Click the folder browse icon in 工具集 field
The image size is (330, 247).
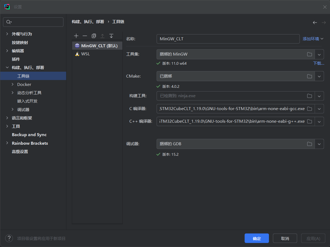click(x=310, y=54)
